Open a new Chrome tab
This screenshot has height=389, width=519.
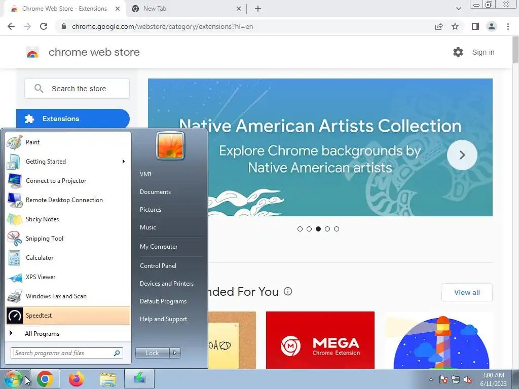coord(258,9)
